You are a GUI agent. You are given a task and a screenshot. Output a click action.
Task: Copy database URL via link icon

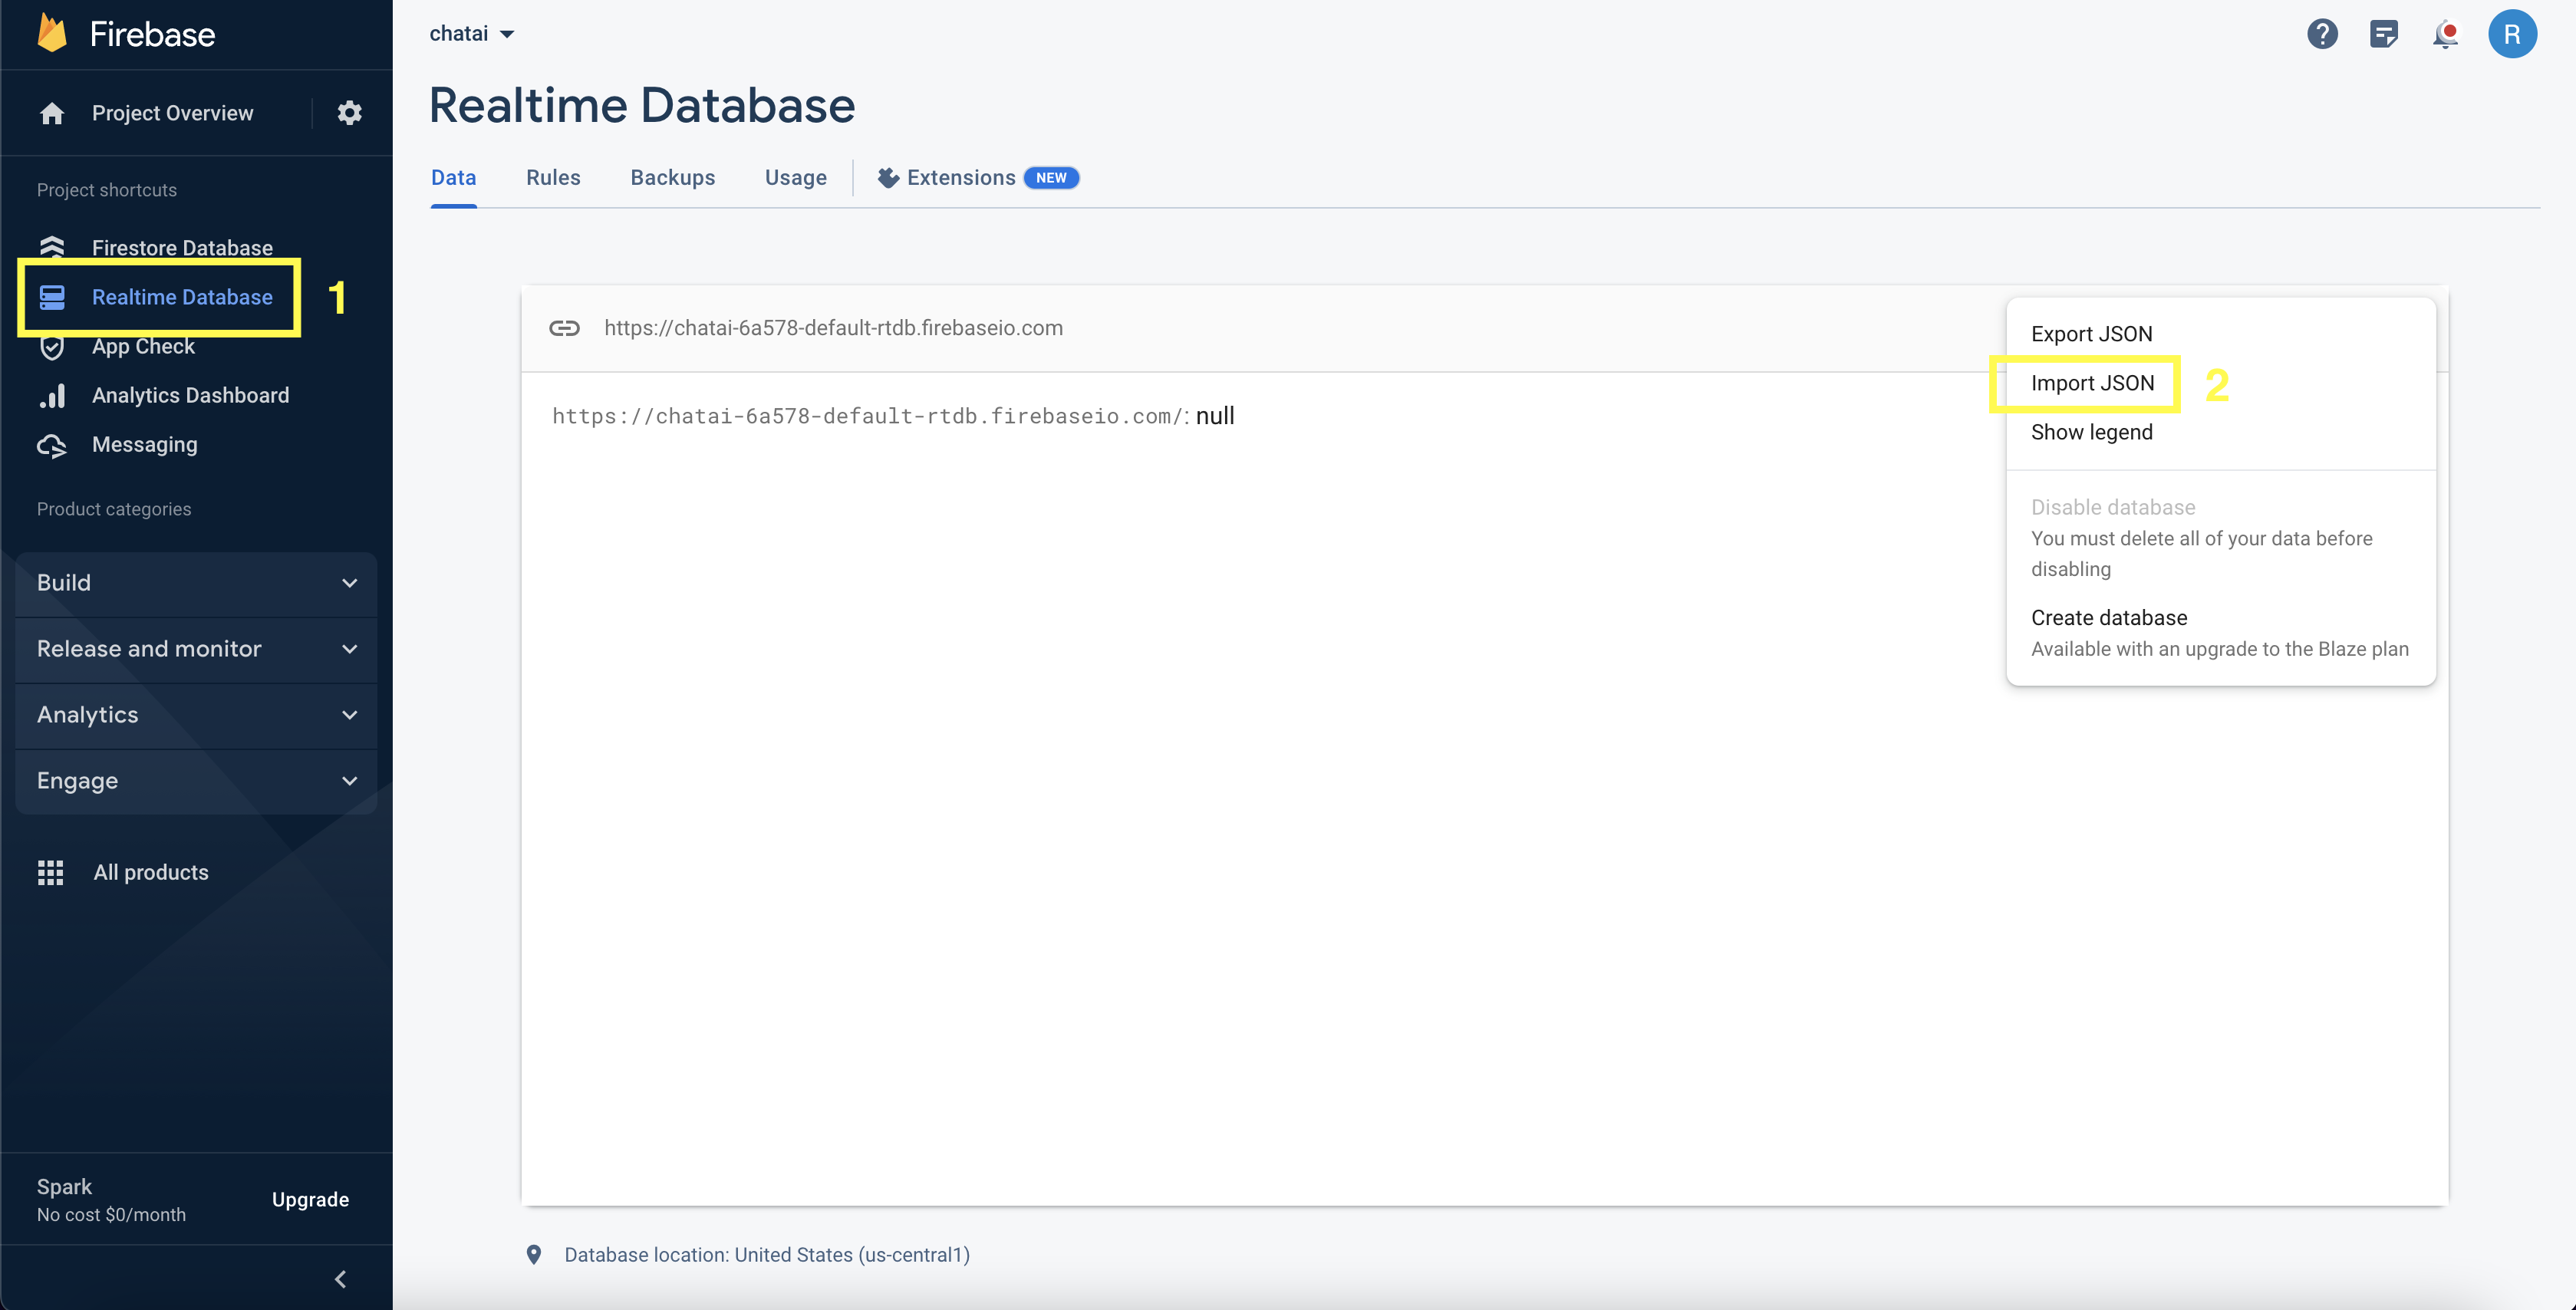click(x=564, y=328)
